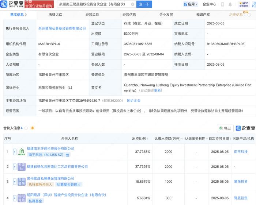Click the info icon next to 合伙人信息
Screen dimensions: 256x205
tap(26, 128)
